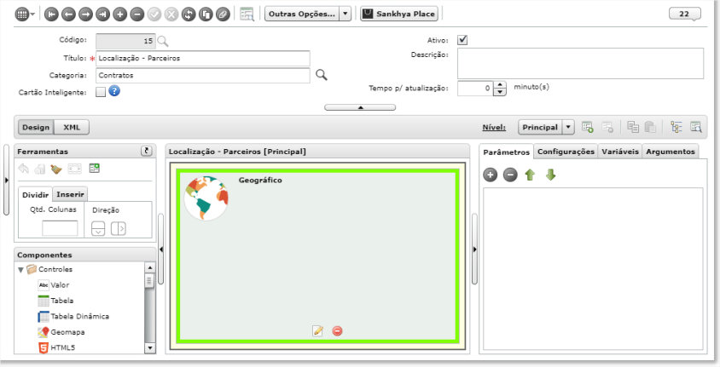Duplicate the current record icon
Viewport: 720px width, 367px height.
[x=206, y=14]
